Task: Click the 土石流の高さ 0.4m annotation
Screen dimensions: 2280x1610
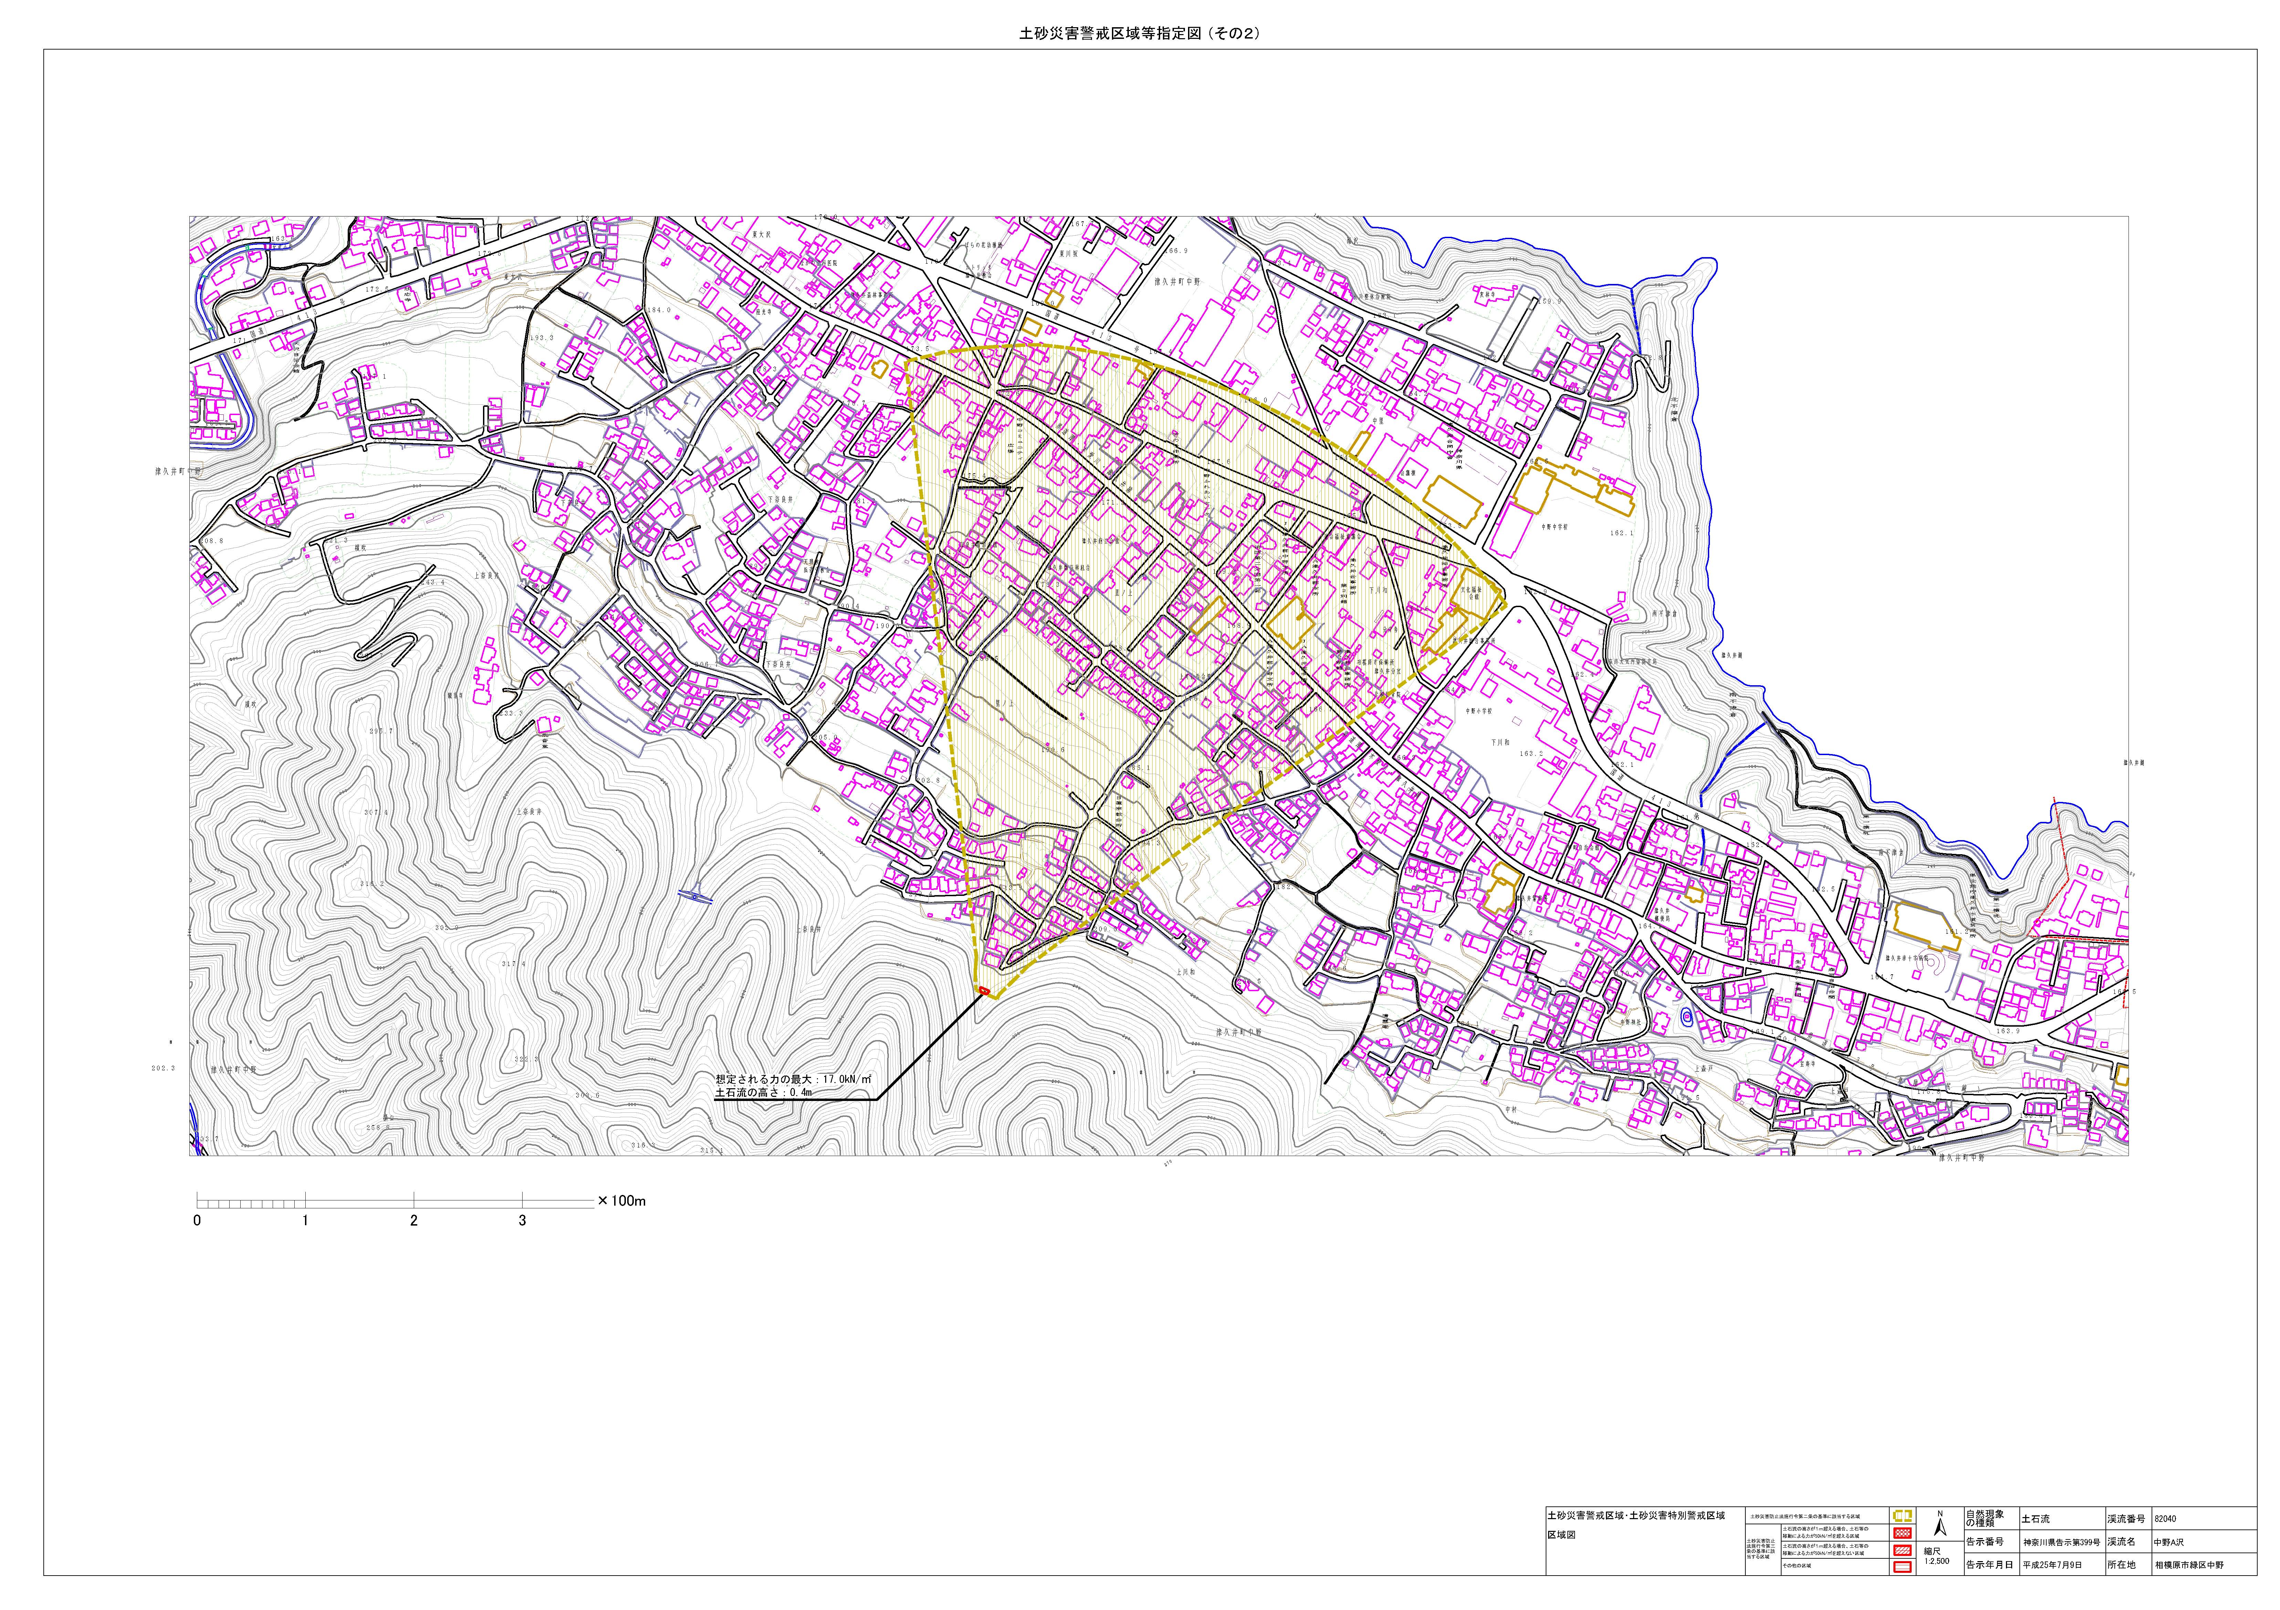Action: 764,1092
